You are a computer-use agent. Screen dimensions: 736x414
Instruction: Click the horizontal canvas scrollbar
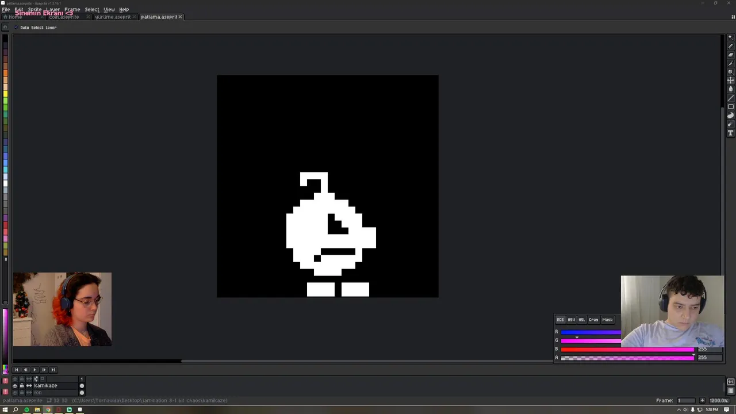click(x=368, y=361)
